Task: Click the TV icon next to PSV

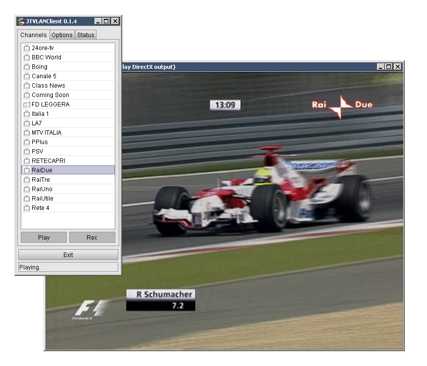Action: click(26, 151)
